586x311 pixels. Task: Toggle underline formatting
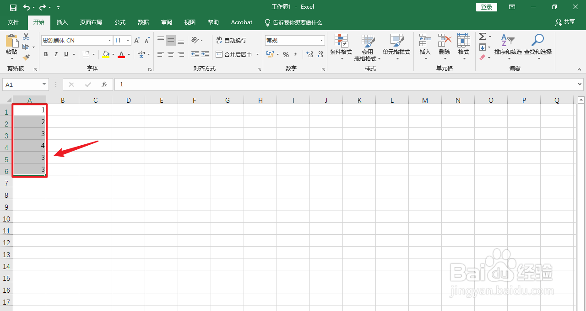coord(66,54)
